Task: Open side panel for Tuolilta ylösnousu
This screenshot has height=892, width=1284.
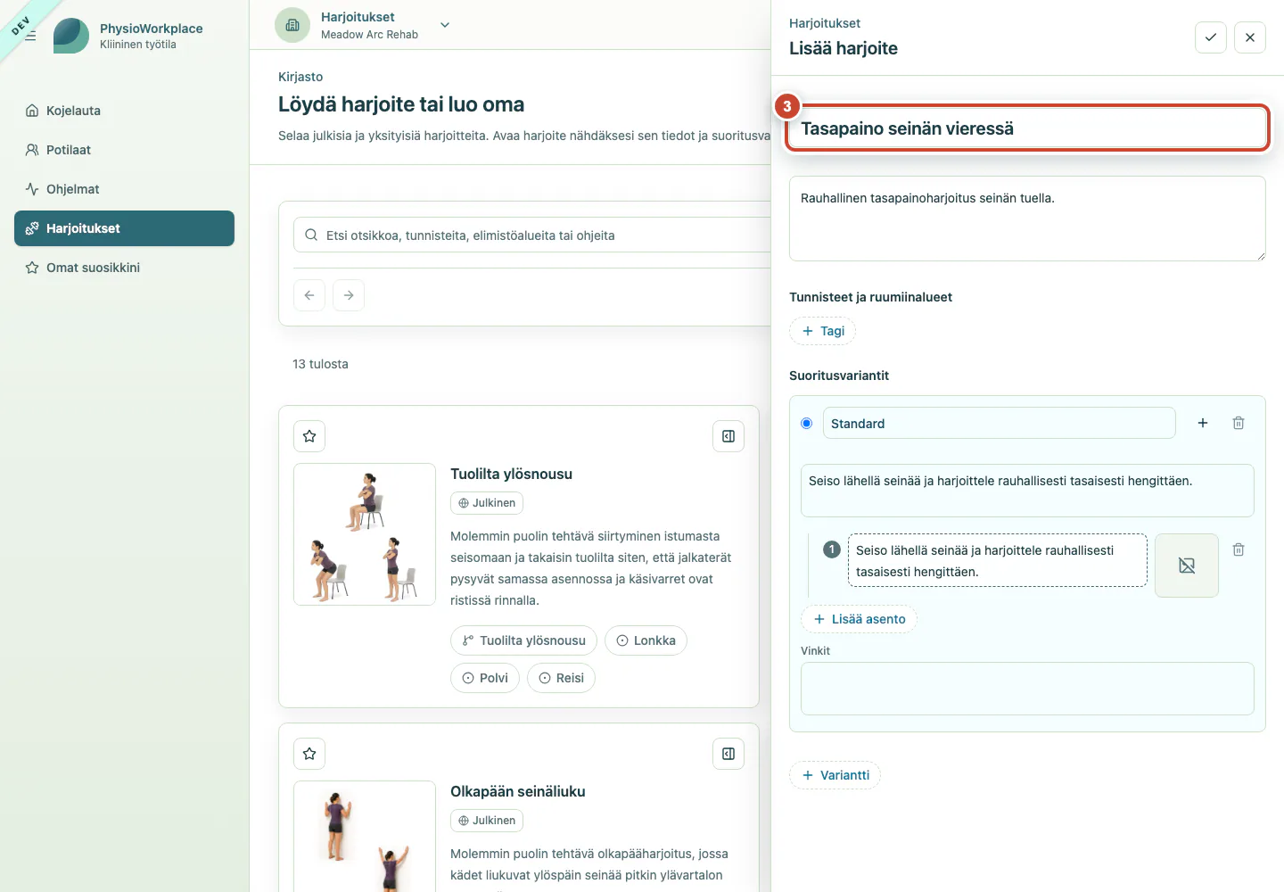Action: click(728, 436)
